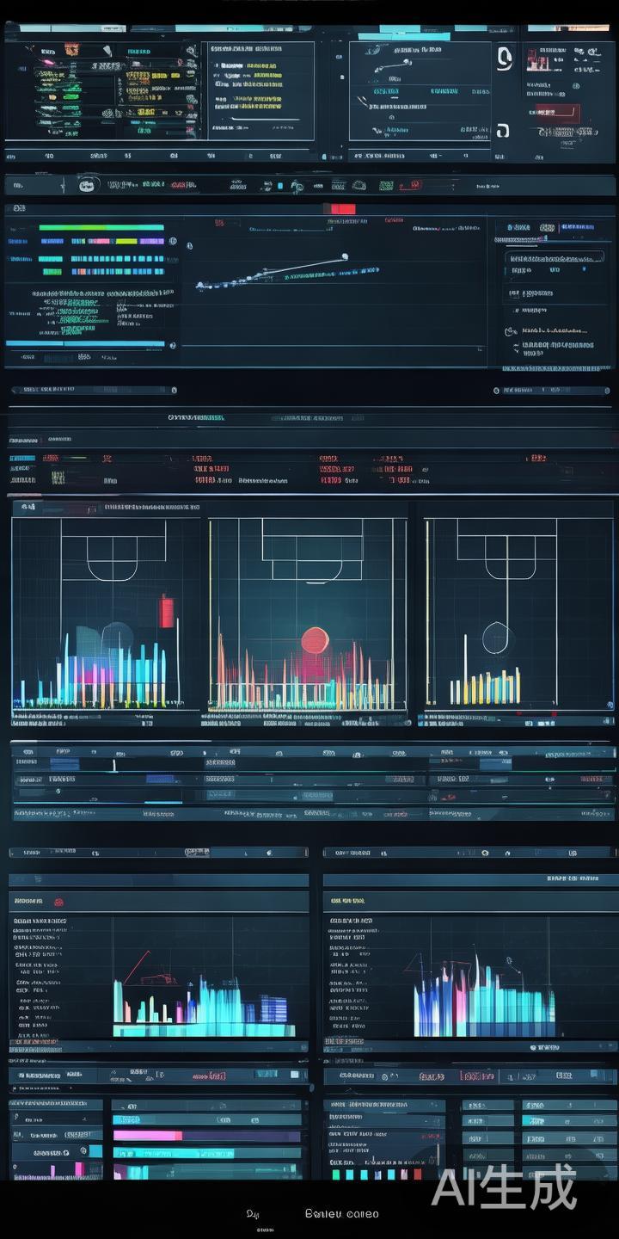Image resolution: width=619 pixels, height=1239 pixels.
Task: Click the red circle on the center pitch chart
Action: coord(314,641)
